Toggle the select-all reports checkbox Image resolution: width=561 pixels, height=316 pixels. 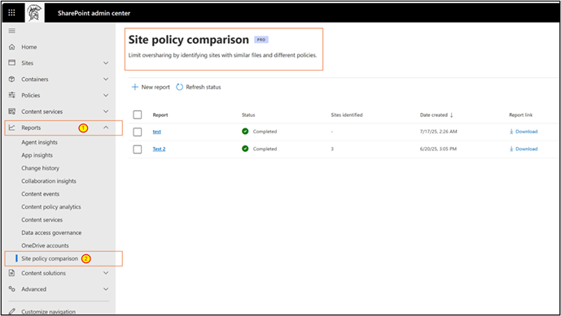[138, 115]
